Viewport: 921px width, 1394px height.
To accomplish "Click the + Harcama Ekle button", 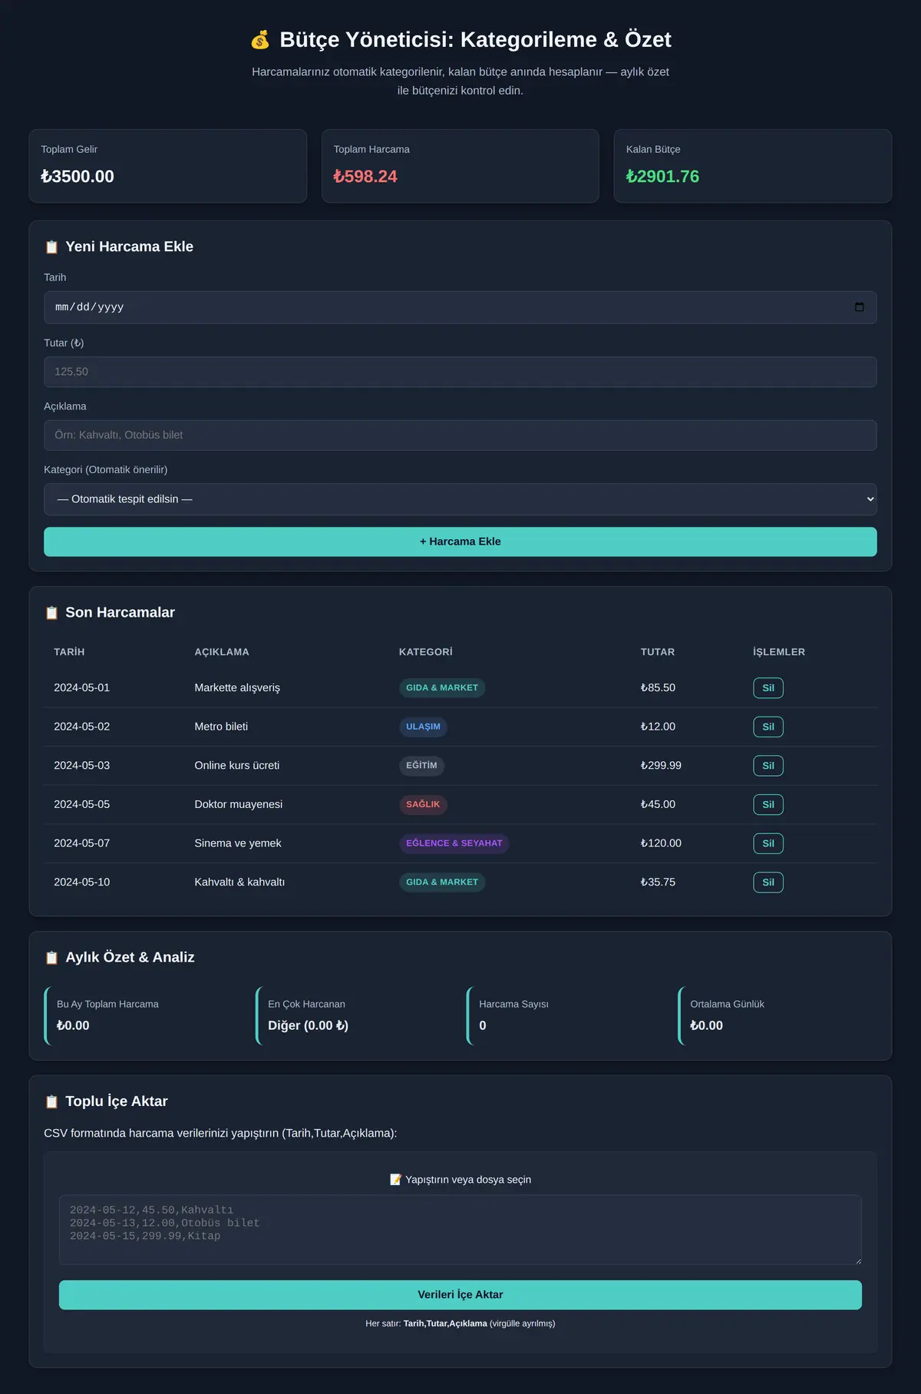I will [x=460, y=541].
